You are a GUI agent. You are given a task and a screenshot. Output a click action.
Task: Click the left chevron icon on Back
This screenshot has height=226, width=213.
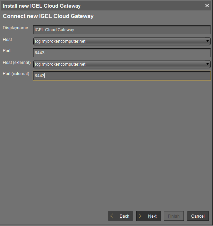click(x=112, y=216)
